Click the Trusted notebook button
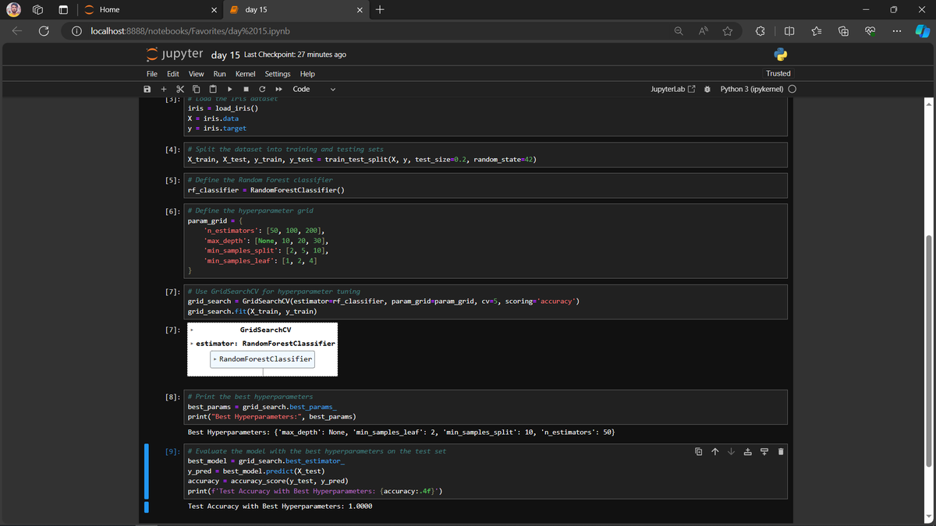 [778, 73]
